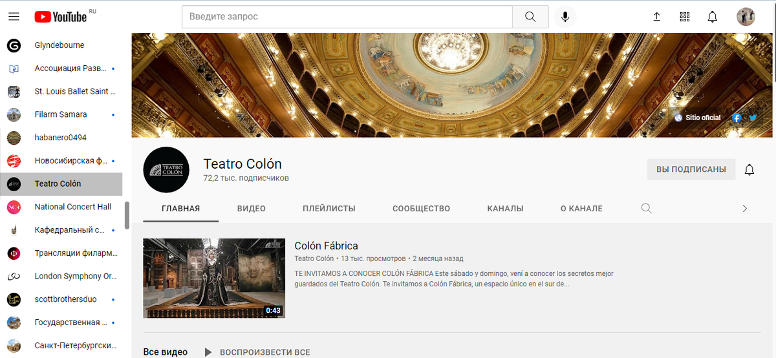Click the scottbrothersduo channel avatar
This screenshot has height=358, width=776.
pyautogui.click(x=14, y=299)
